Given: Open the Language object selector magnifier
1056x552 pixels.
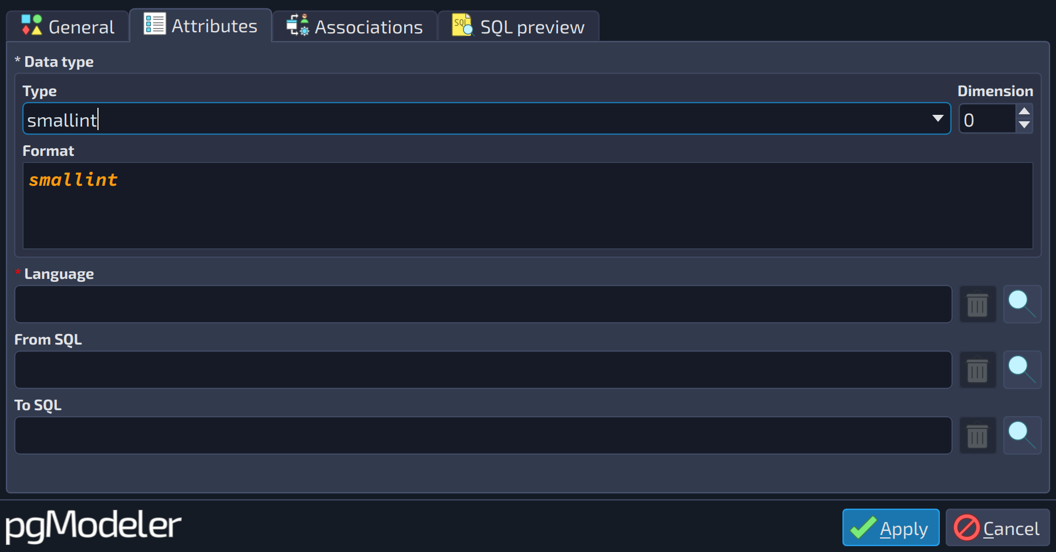Looking at the screenshot, I should click(1022, 305).
